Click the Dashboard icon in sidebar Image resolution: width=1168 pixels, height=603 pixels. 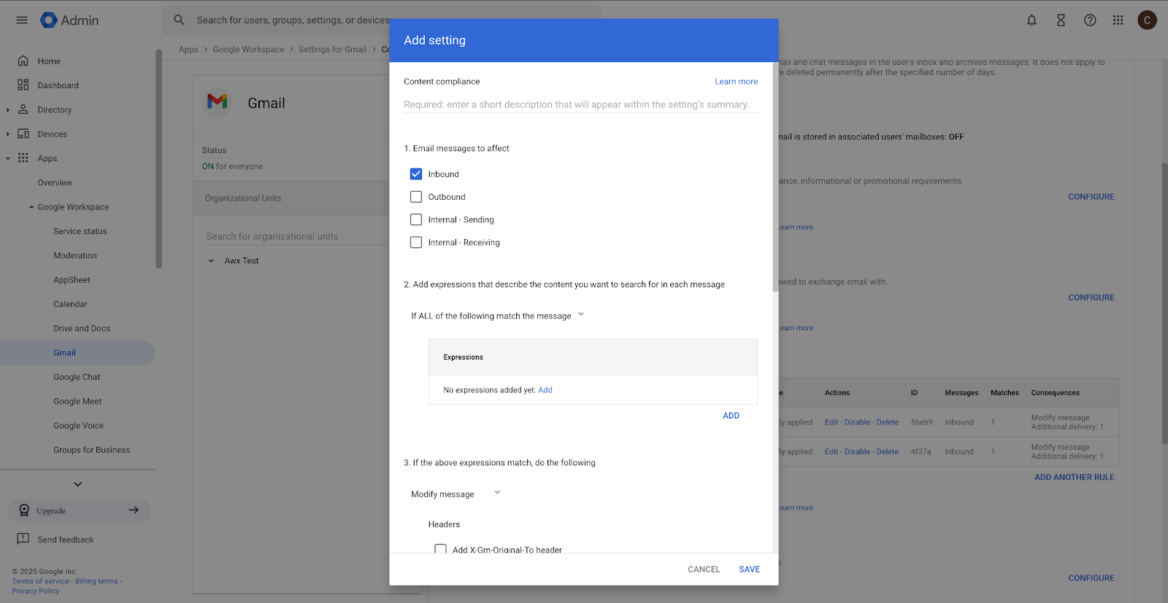pyautogui.click(x=23, y=85)
